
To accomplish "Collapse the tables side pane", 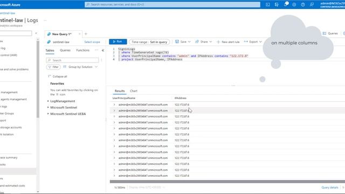I will (x=103, y=50).
